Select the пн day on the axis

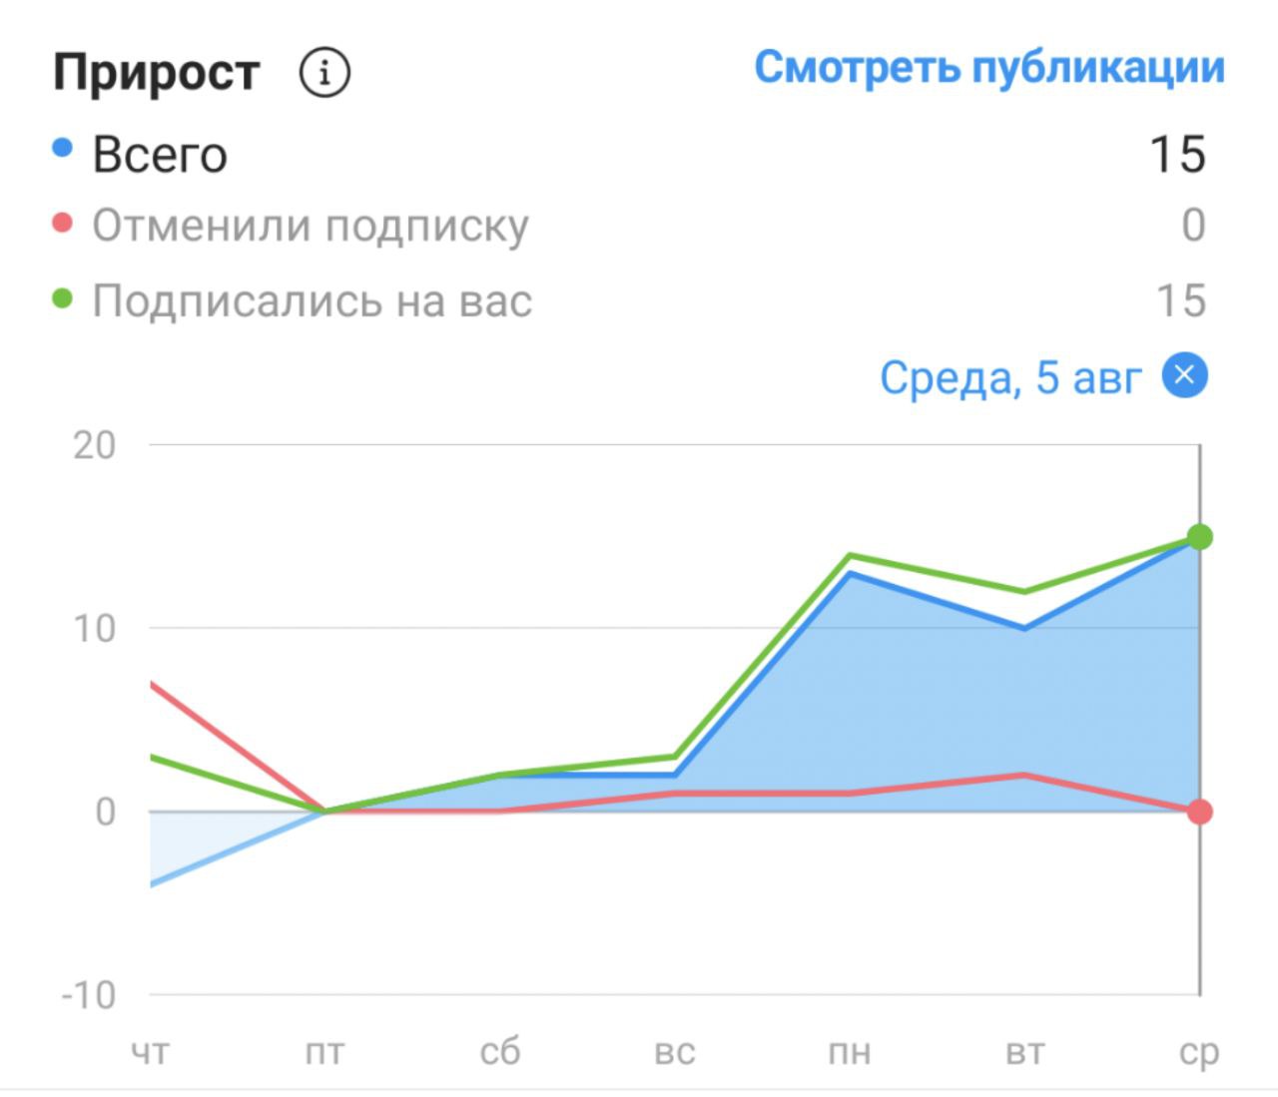pyautogui.click(x=850, y=1051)
